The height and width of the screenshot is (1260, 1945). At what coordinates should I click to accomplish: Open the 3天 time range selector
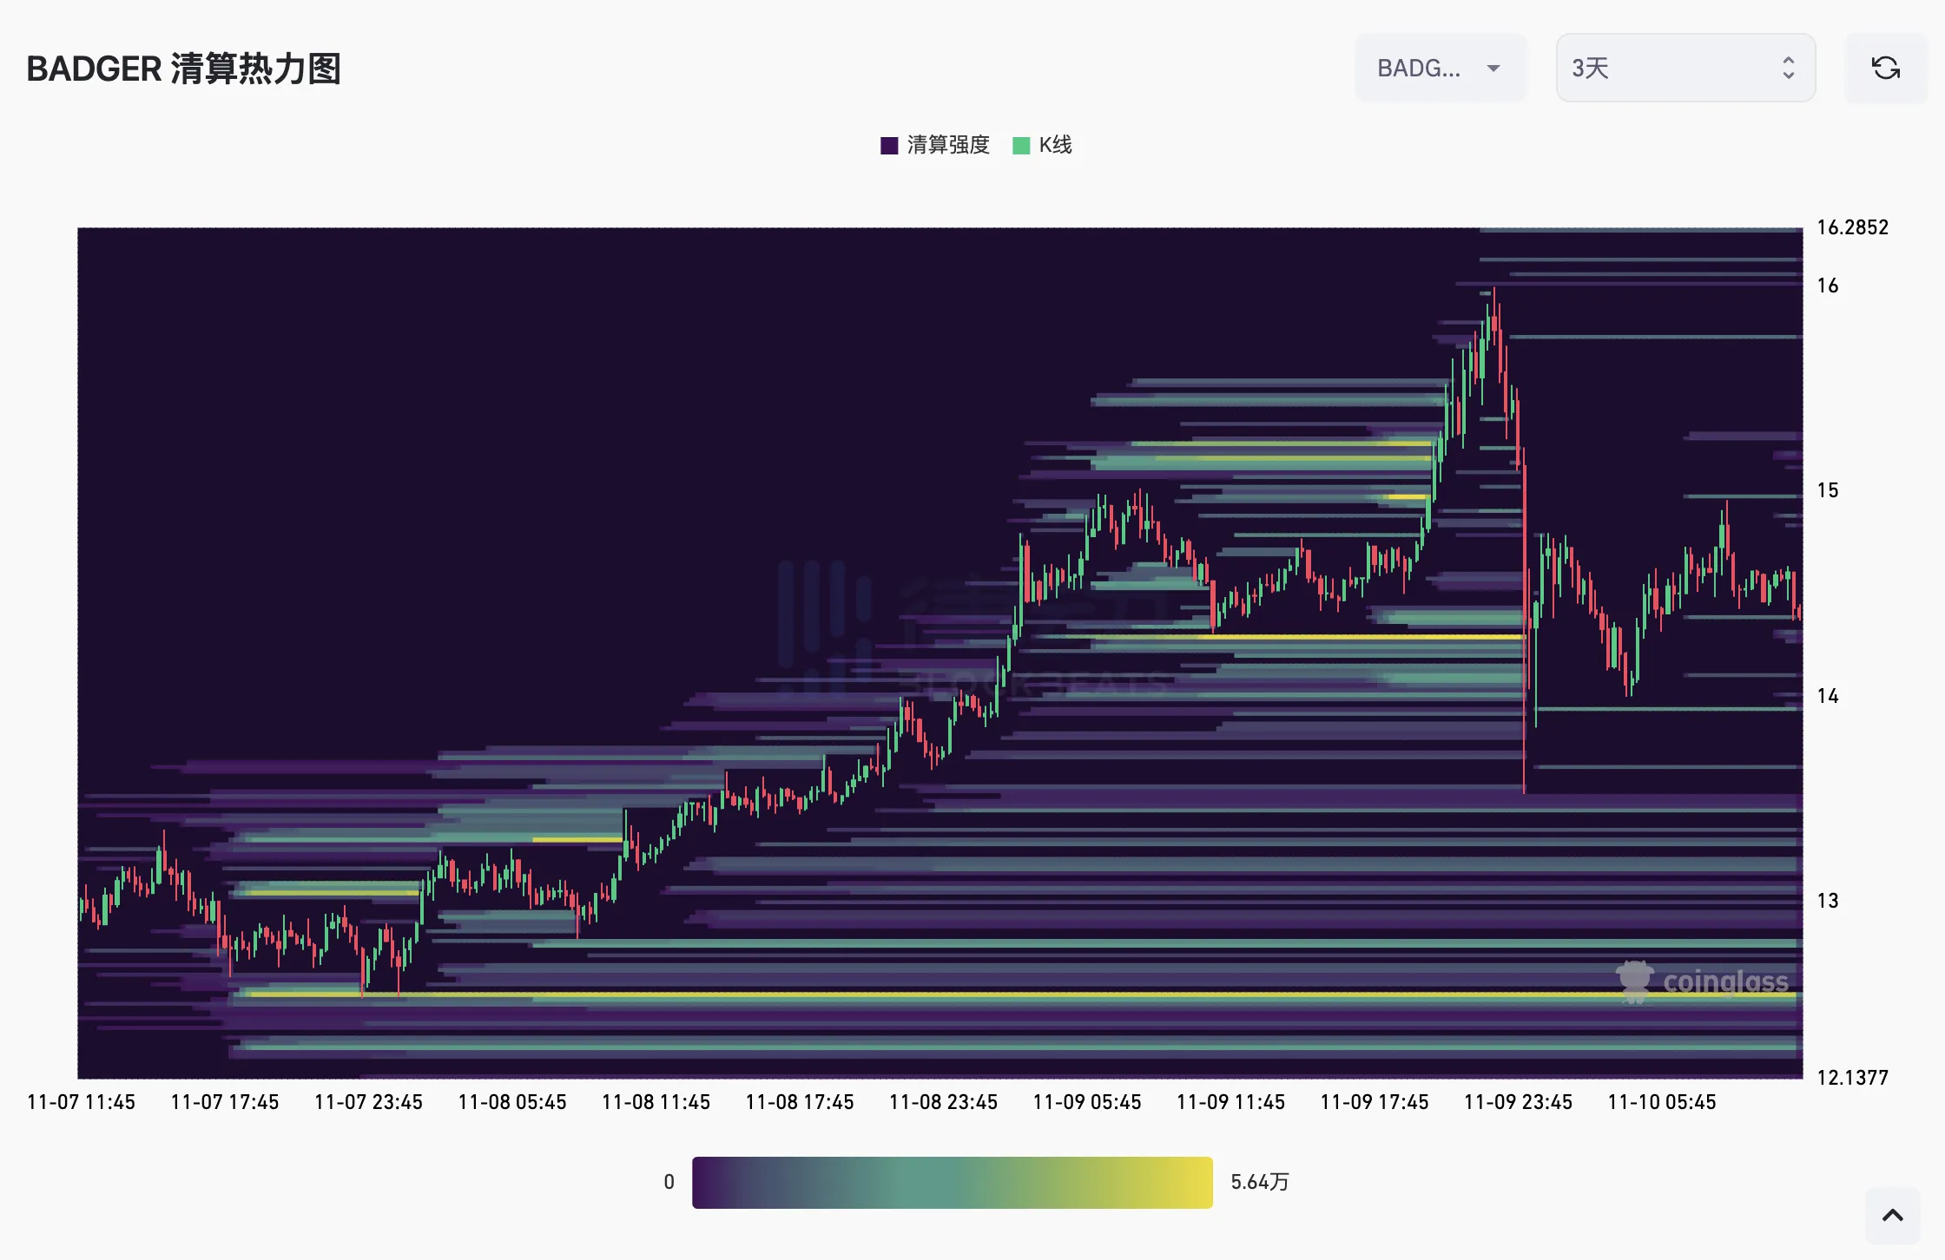[1685, 68]
